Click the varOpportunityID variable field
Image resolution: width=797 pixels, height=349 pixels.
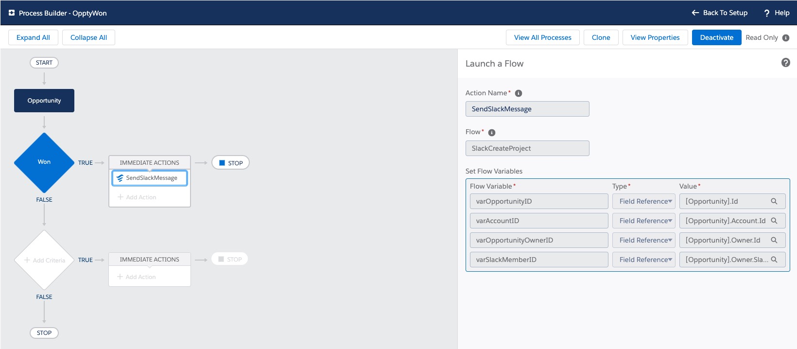click(539, 201)
